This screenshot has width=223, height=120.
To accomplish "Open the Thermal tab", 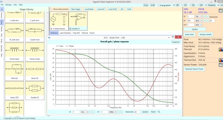I will (85, 33).
